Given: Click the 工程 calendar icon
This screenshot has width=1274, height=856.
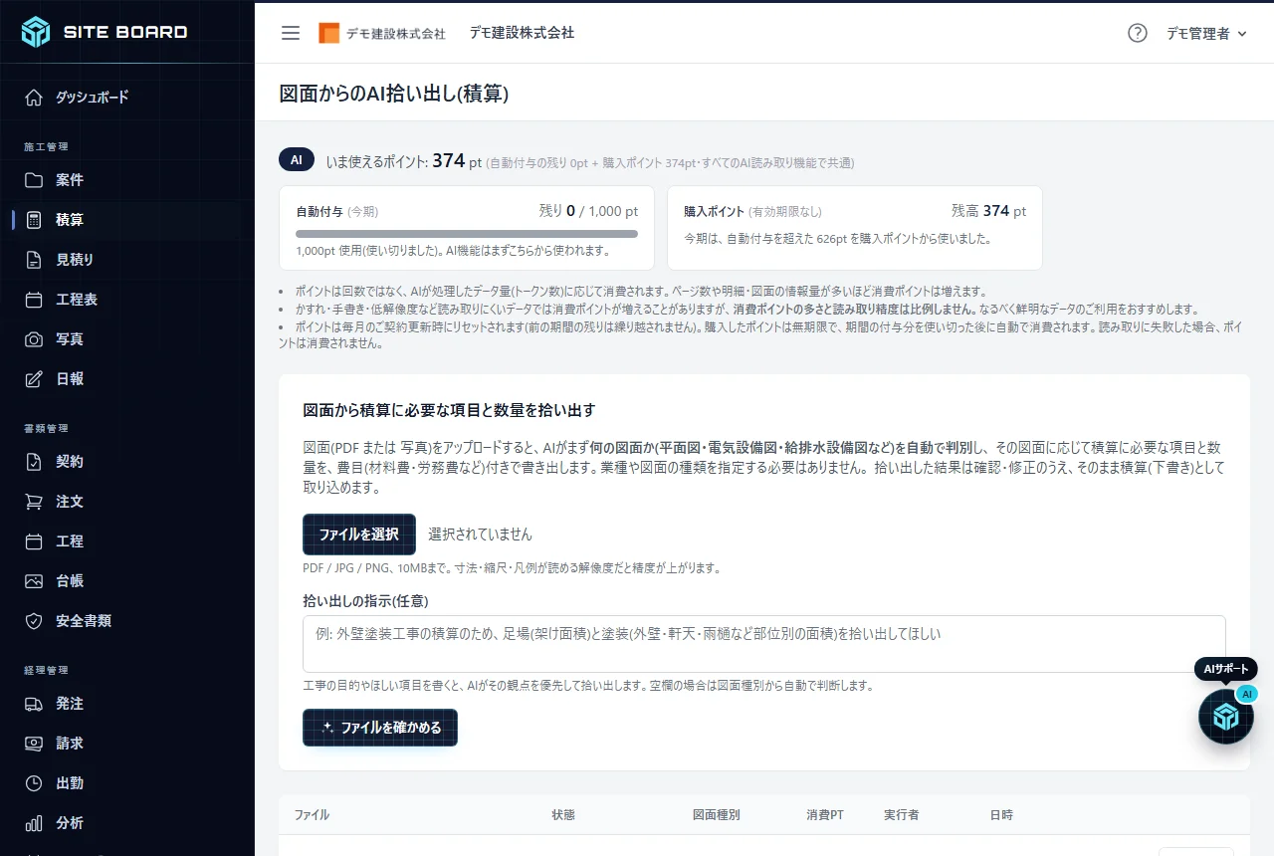Looking at the screenshot, I should pos(34,541).
